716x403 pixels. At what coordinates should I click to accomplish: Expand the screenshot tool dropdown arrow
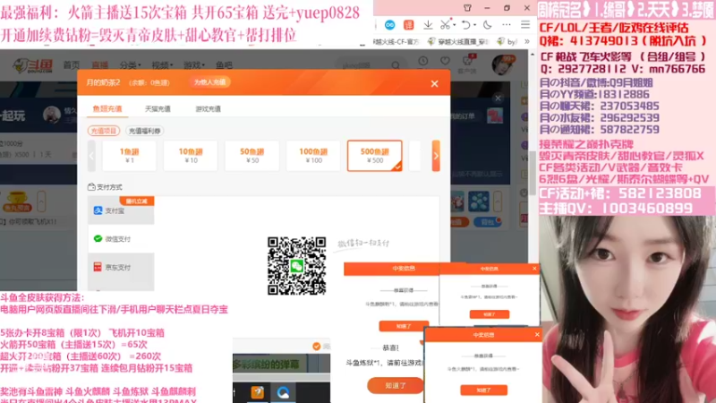tap(455, 25)
